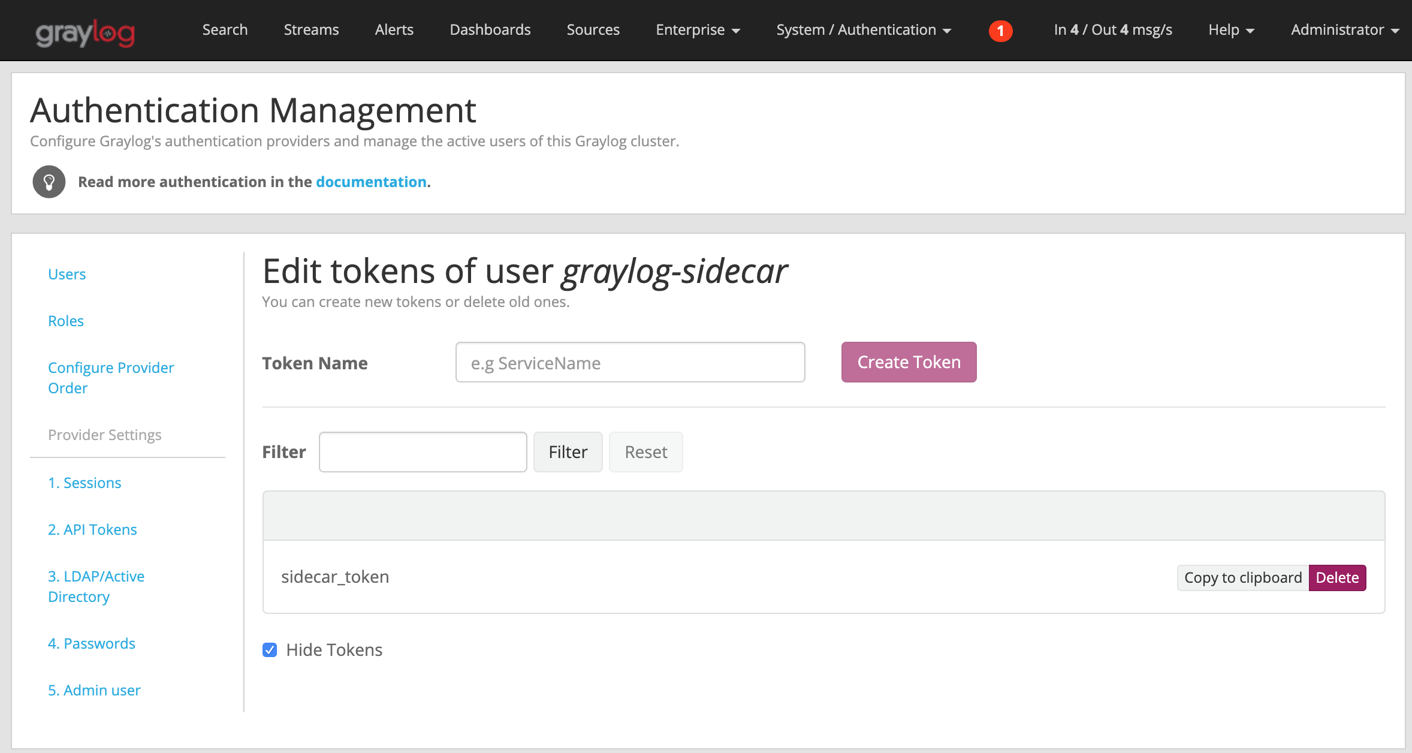Go to Streams in navigation bar
Viewport: 1412px width, 753px height.
[x=311, y=30]
